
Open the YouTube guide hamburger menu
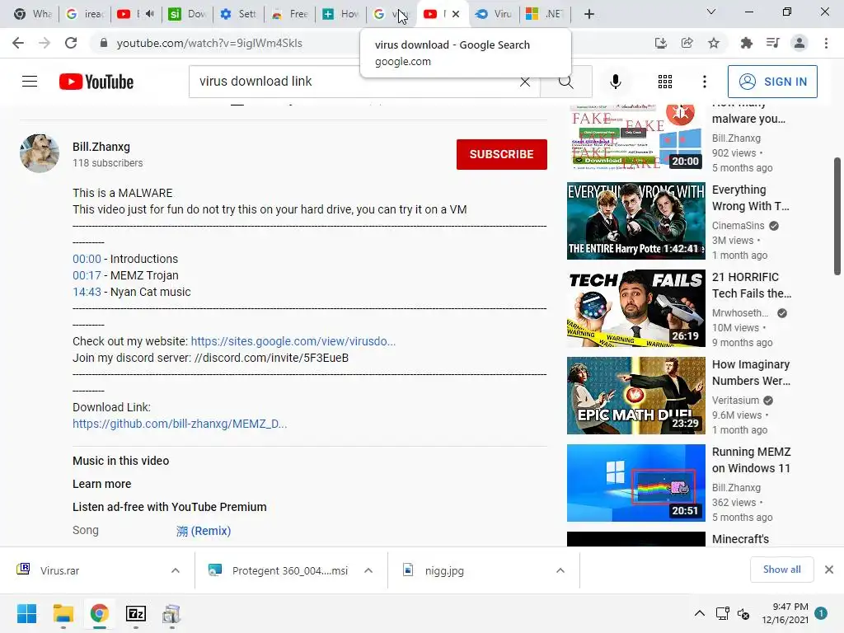click(30, 82)
